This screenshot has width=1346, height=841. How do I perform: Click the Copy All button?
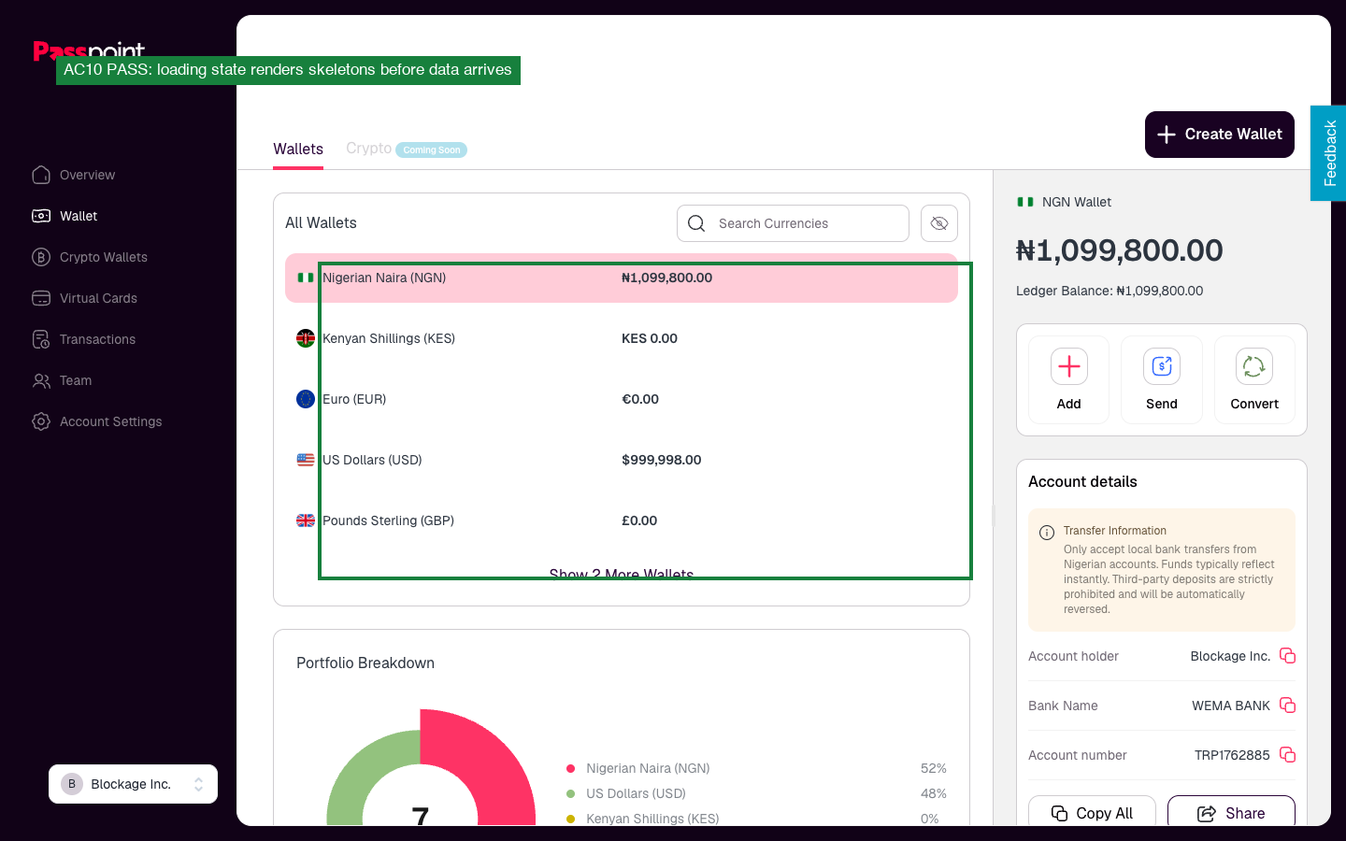[x=1092, y=812]
